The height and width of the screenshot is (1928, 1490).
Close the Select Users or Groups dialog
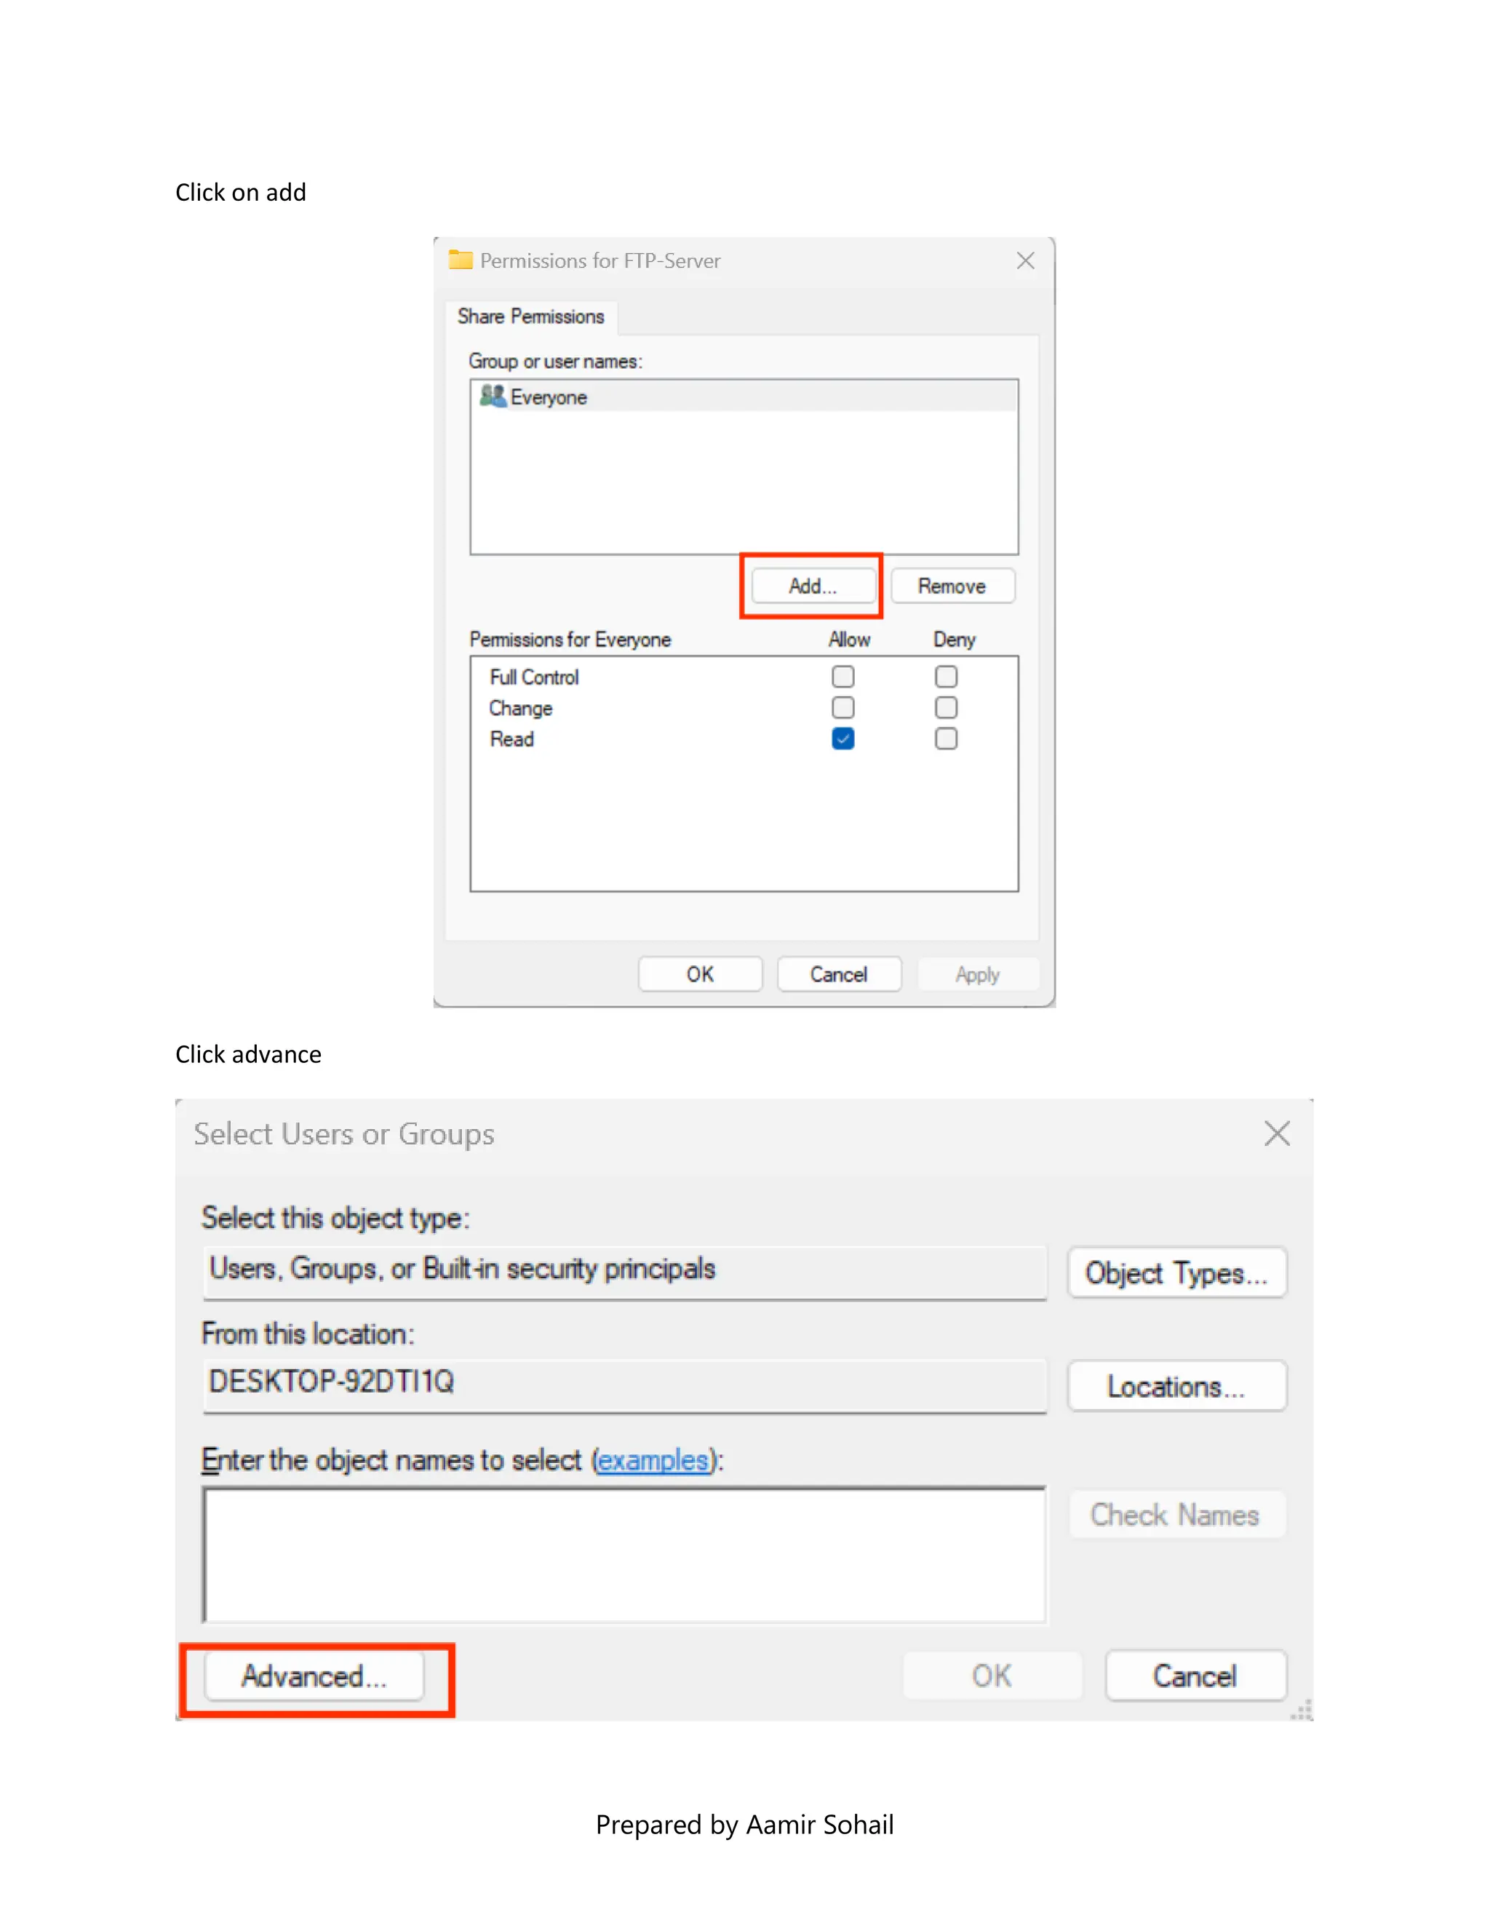[x=1276, y=1134]
